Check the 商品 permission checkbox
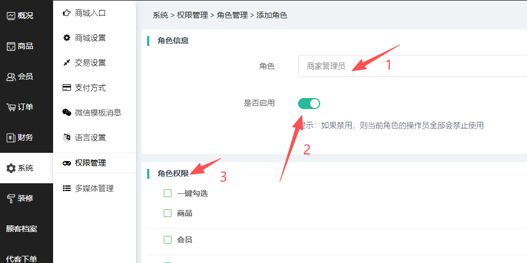This screenshot has width=527, height=263. click(x=168, y=213)
